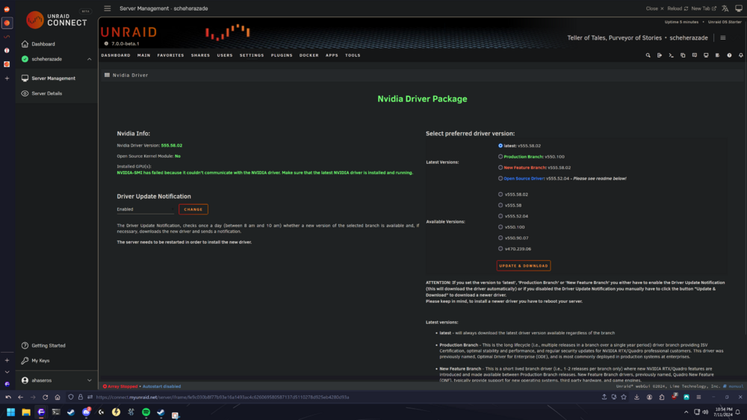Screen dimensions: 747x420
Task: Click the monitor info icon in Unraid toolbar
Action: tap(706, 55)
